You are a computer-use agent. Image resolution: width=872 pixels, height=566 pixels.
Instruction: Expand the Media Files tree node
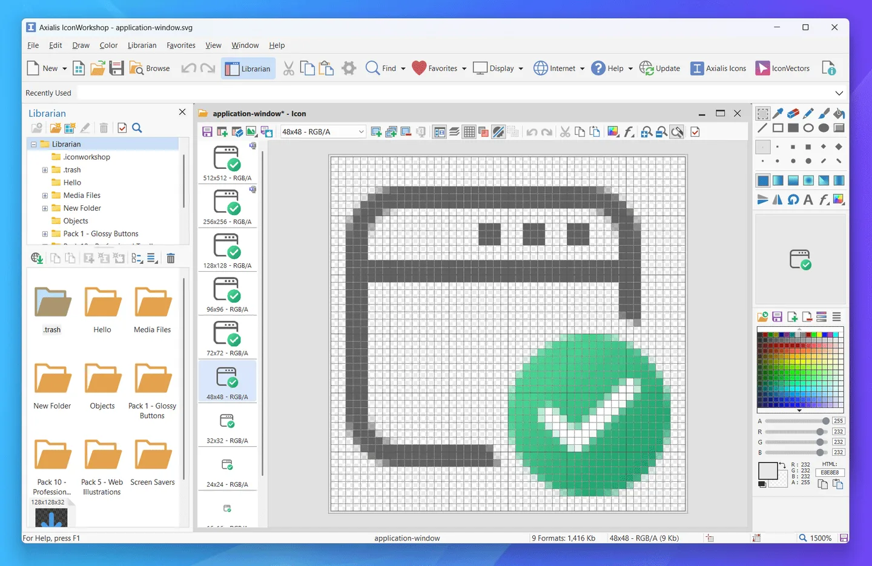tap(45, 196)
